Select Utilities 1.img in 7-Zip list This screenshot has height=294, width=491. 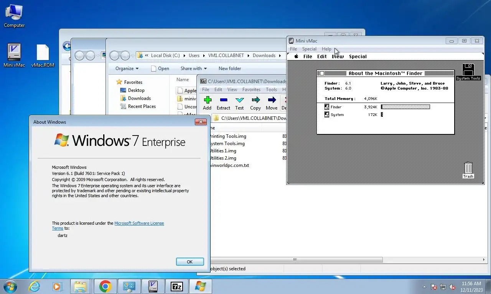tap(222, 151)
